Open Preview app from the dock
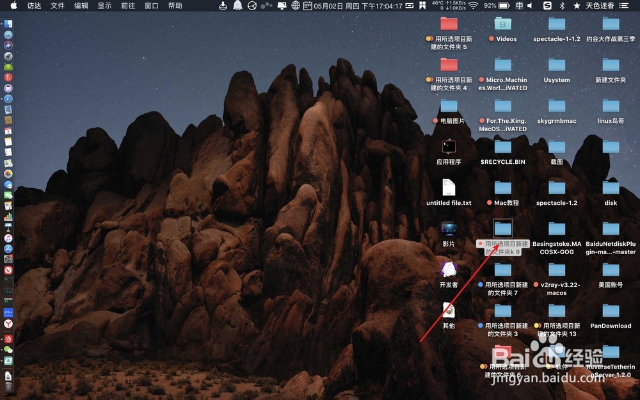640x400 pixels. click(8, 109)
